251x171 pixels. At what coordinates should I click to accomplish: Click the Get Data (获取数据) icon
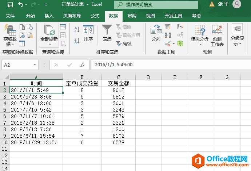pyautogui.click(x=10, y=31)
